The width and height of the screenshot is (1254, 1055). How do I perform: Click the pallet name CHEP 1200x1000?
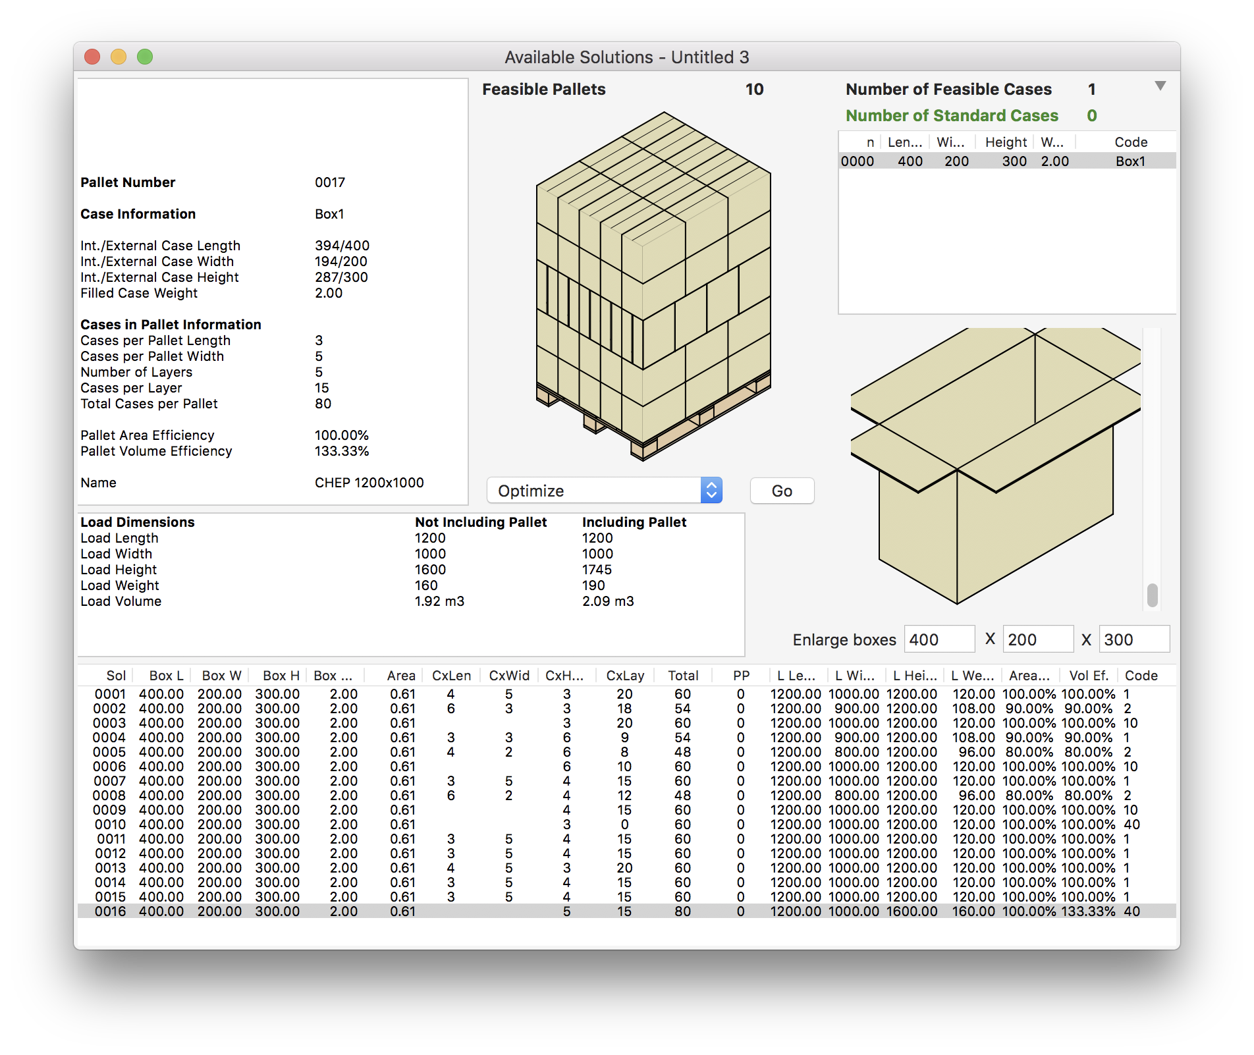tap(369, 483)
